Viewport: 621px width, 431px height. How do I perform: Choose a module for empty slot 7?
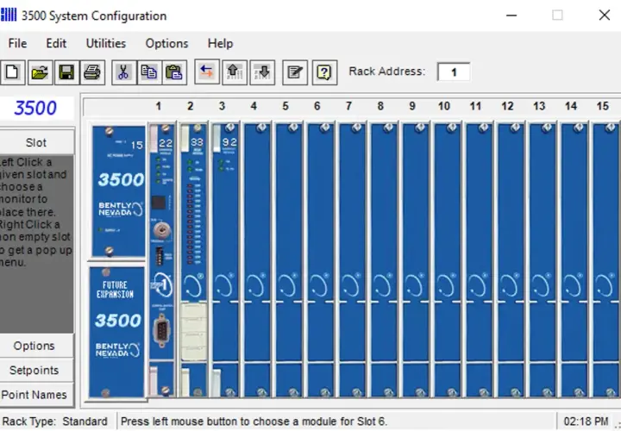352,259
